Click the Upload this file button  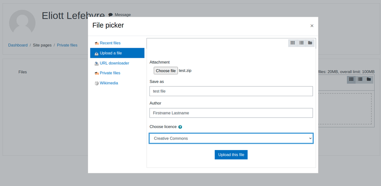pos(231,155)
